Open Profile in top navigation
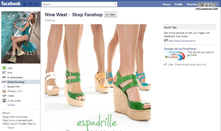 178,4
